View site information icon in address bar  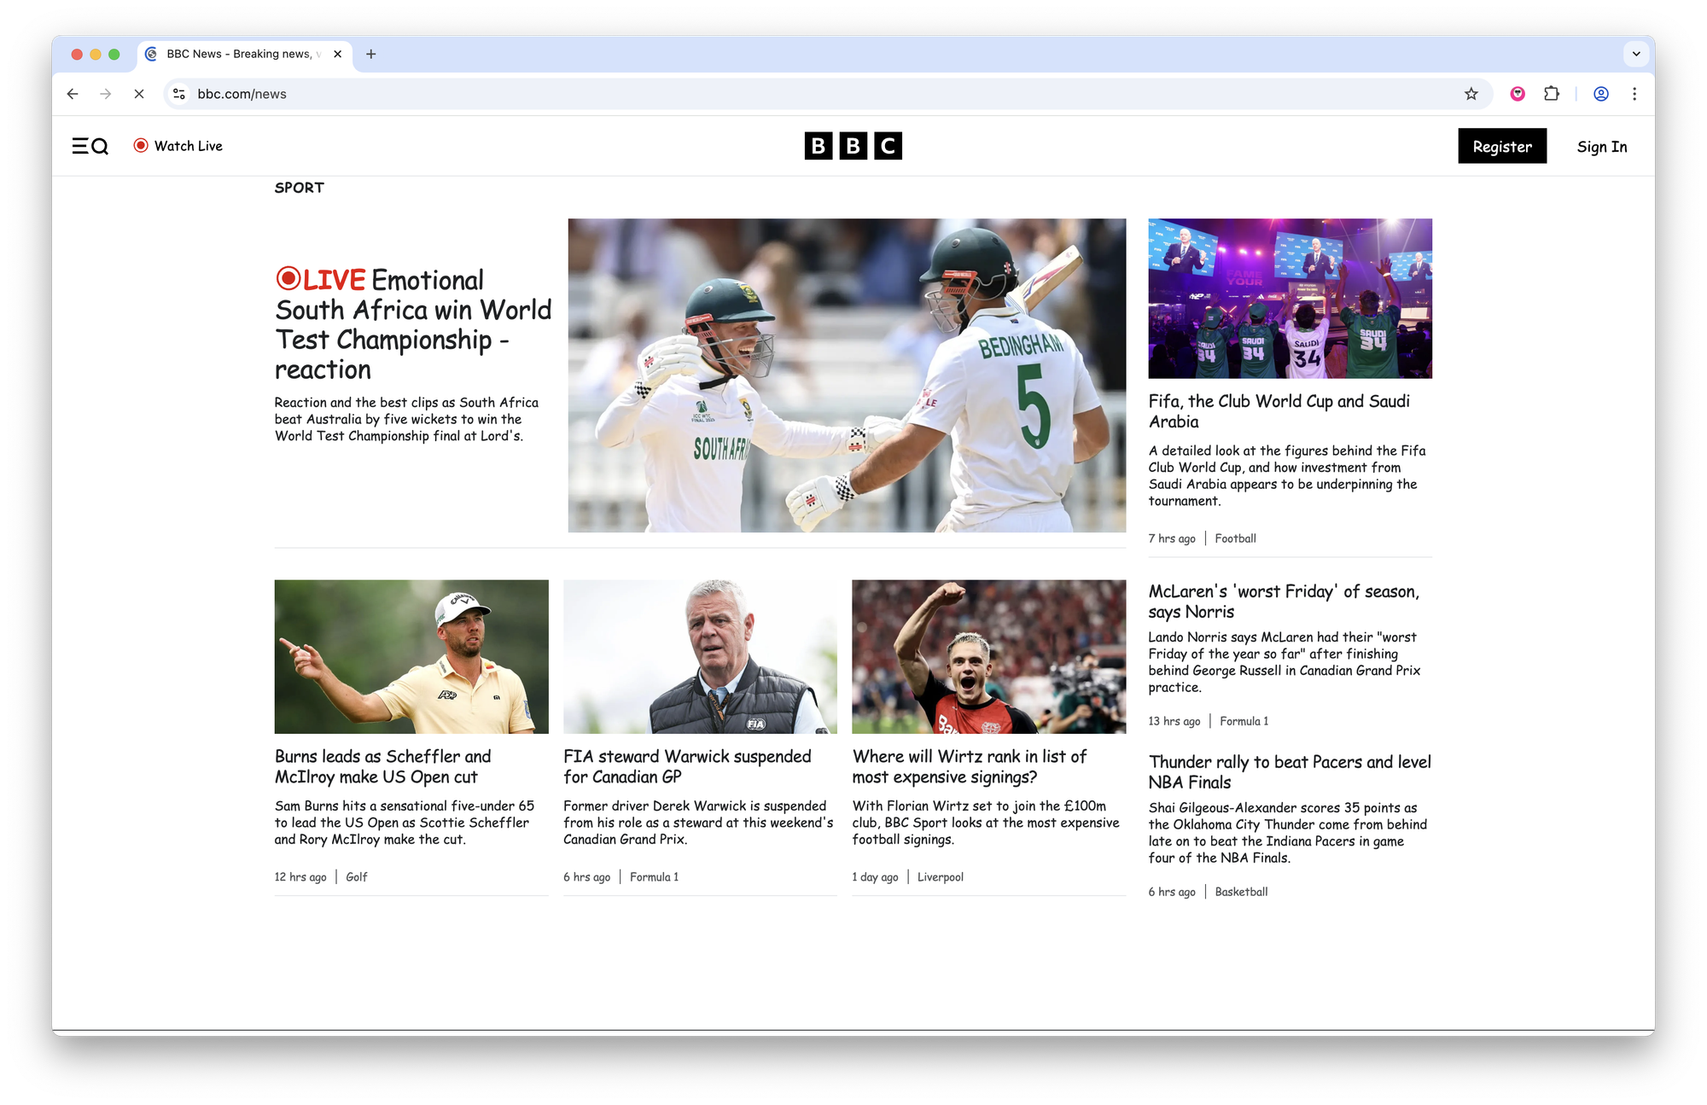[179, 94]
